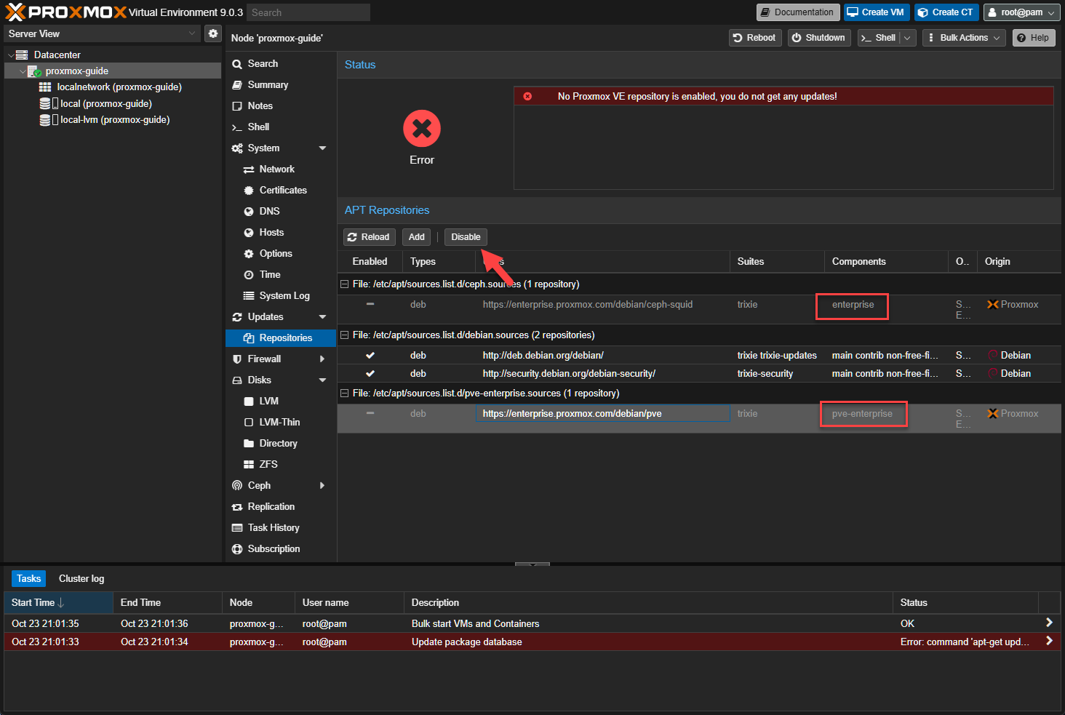This screenshot has width=1065, height=715.
Task: Switch to the Cluster log tab
Action: (x=81, y=578)
